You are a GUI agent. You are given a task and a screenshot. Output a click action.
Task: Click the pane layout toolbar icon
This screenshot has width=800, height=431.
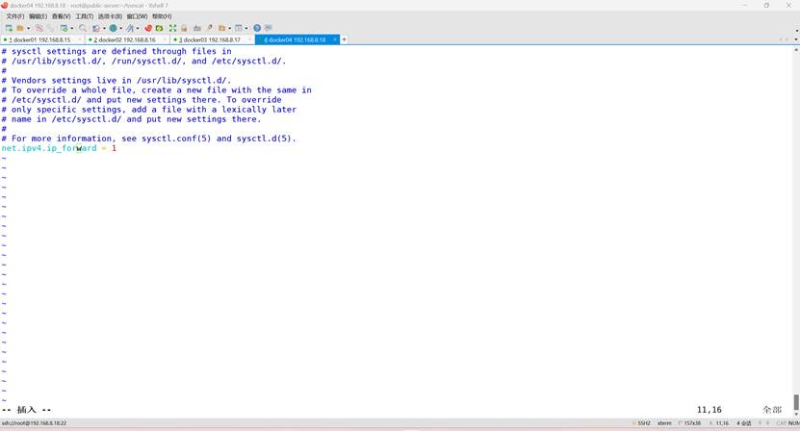[238, 28]
